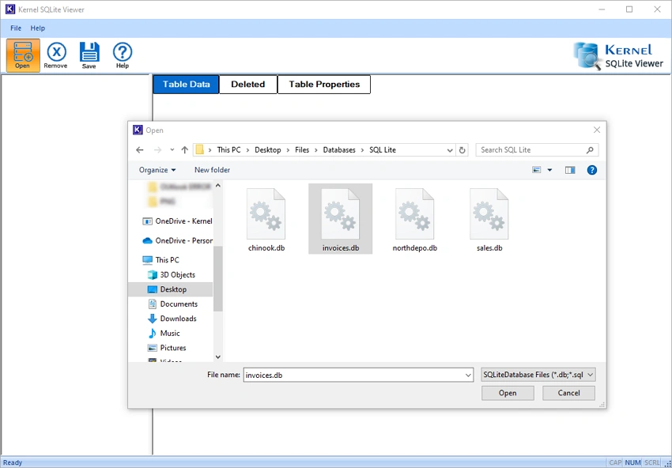This screenshot has width=672, height=468.
Task: Switch to the Table Data tab
Action: [x=186, y=85]
